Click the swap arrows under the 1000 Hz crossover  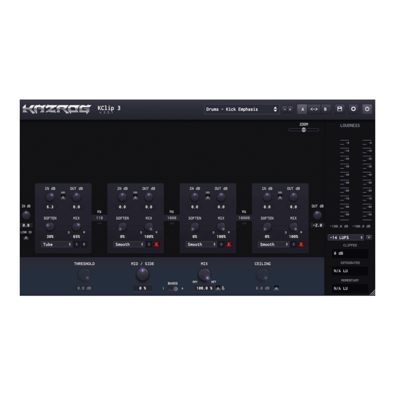point(172,224)
